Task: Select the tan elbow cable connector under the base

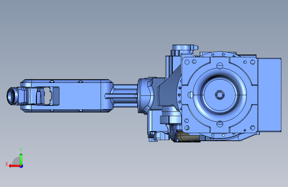Action: tap(188, 136)
